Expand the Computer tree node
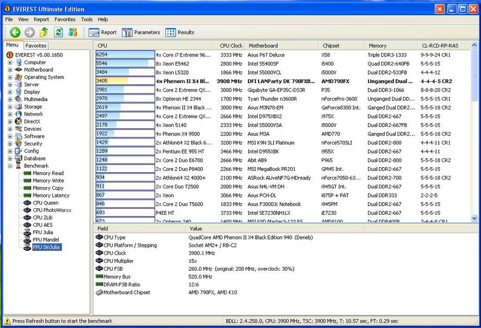 [x=10, y=63]
